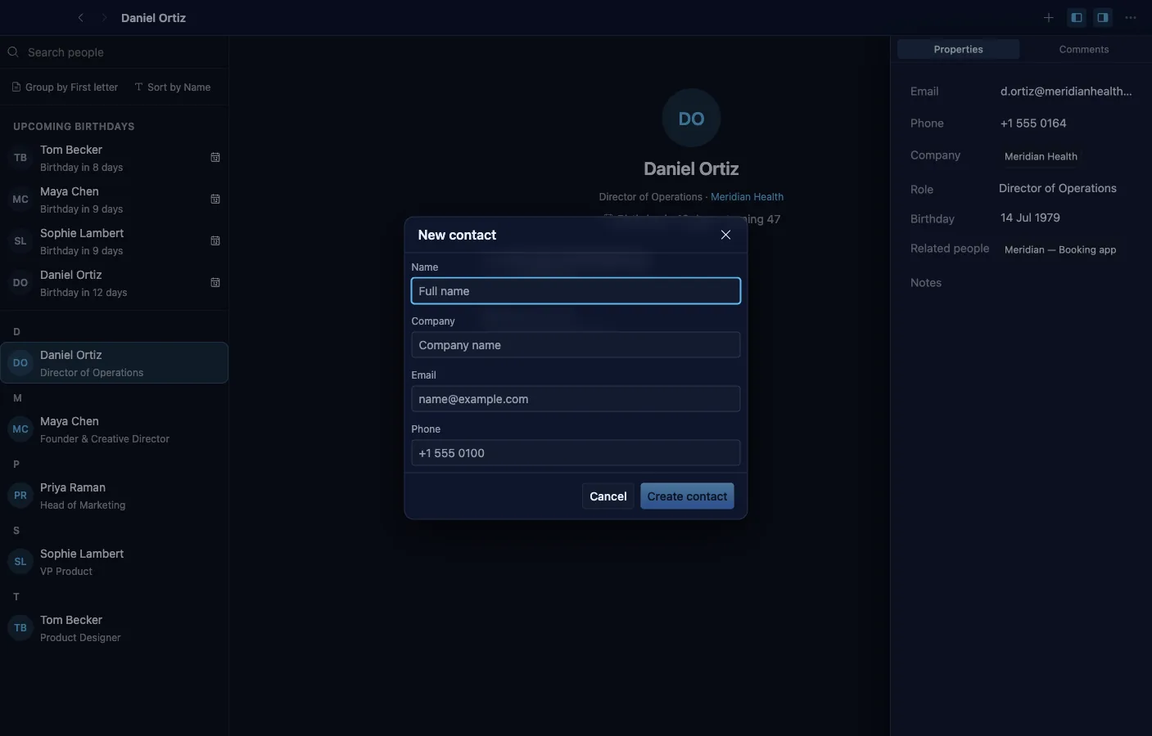Click birthday value 14 Jul 1979
This screenshot has width=1152, height=736.
(1030, 218)
